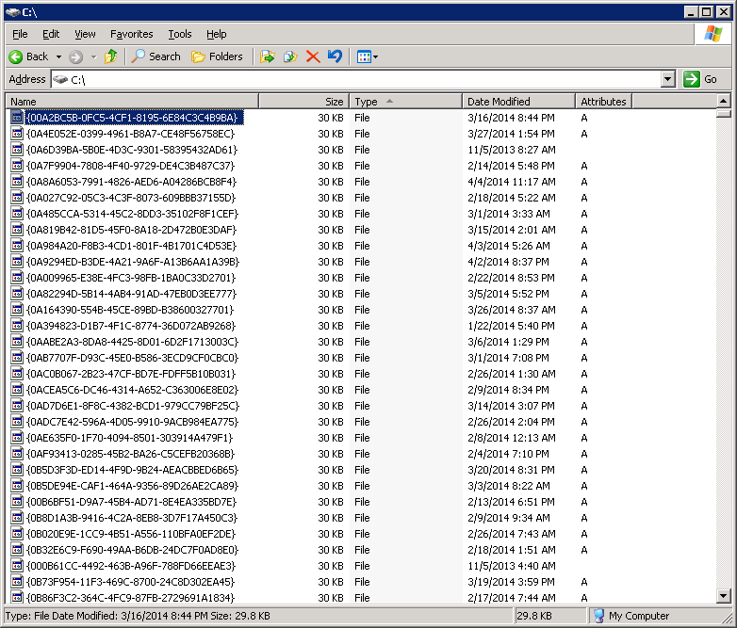Sort by the Name column header
The width and height of the screenshot is (737, 628).
point(132,102)
